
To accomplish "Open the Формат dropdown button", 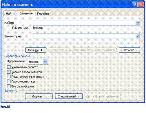I will [x=39, y=96].
